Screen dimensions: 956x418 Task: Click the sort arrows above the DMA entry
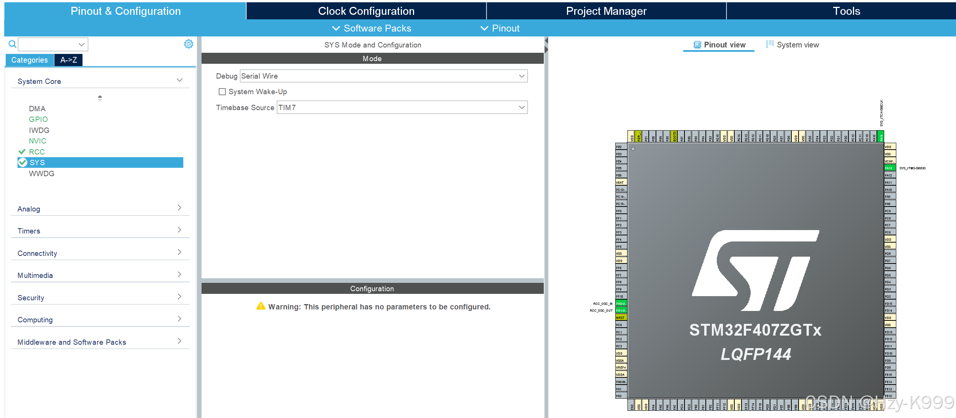tap(99, 98)
